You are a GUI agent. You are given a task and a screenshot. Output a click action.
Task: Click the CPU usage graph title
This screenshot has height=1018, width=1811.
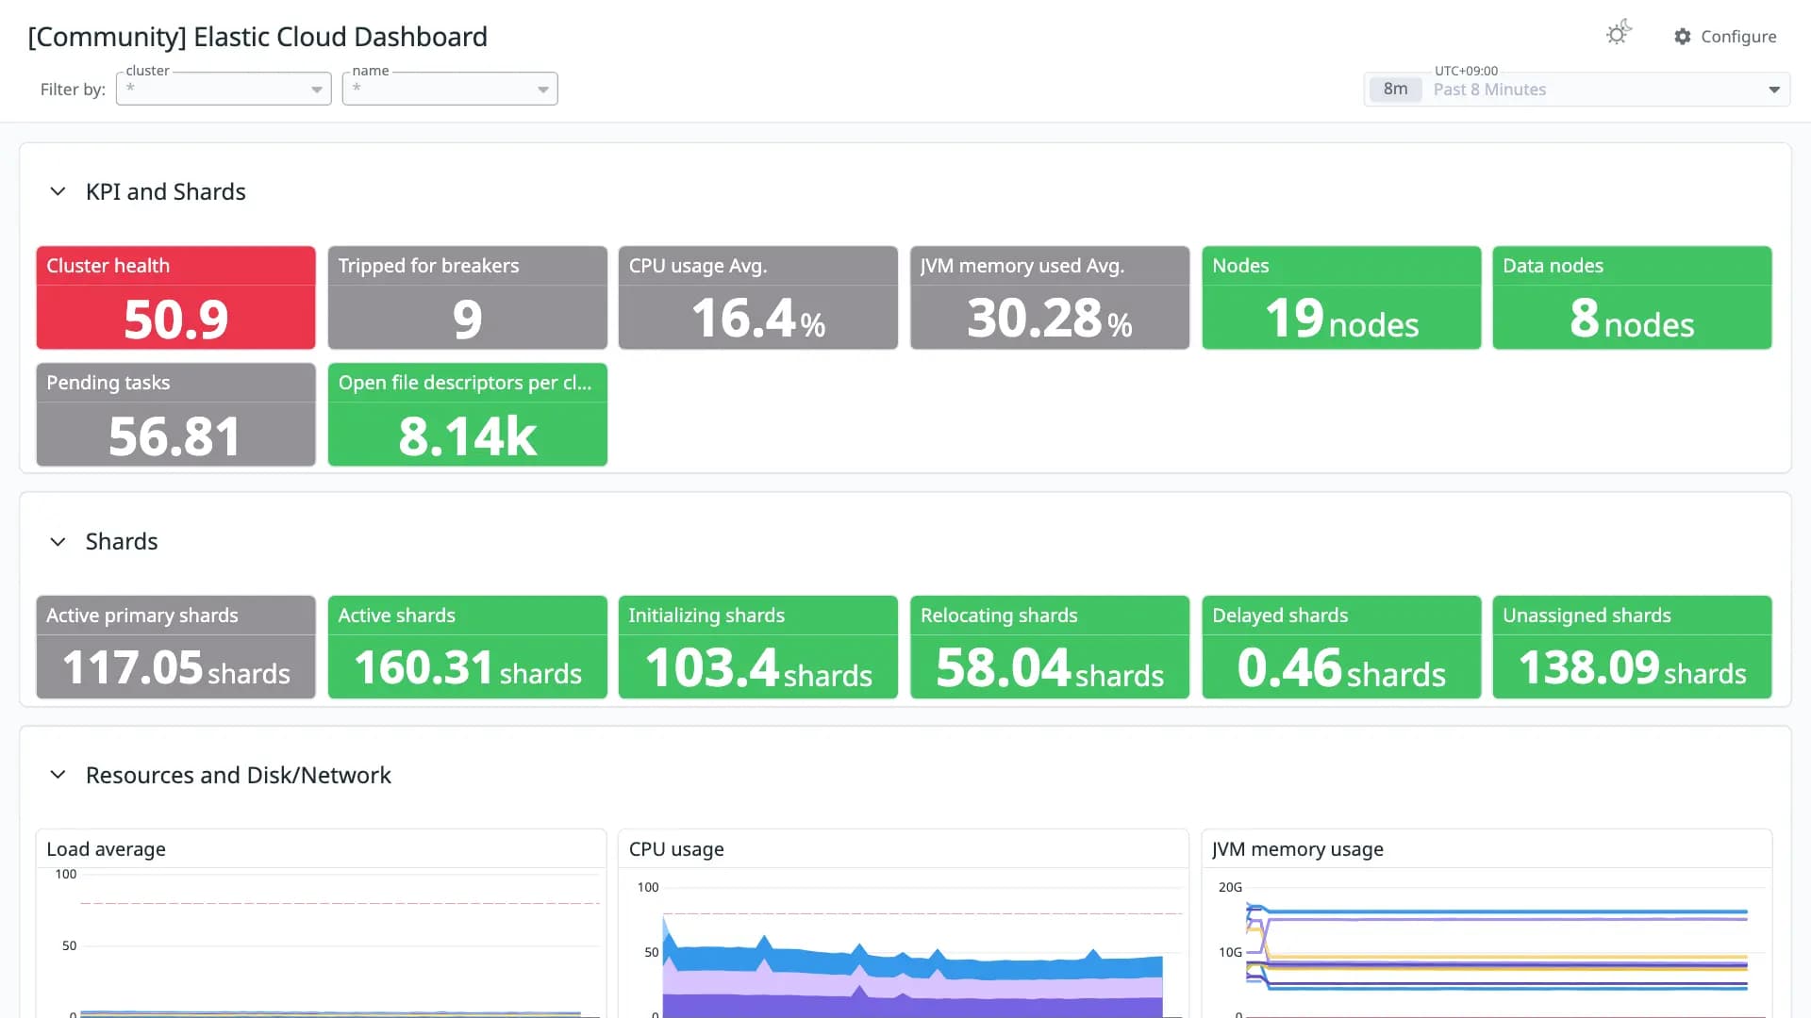(x=676, y=849)
